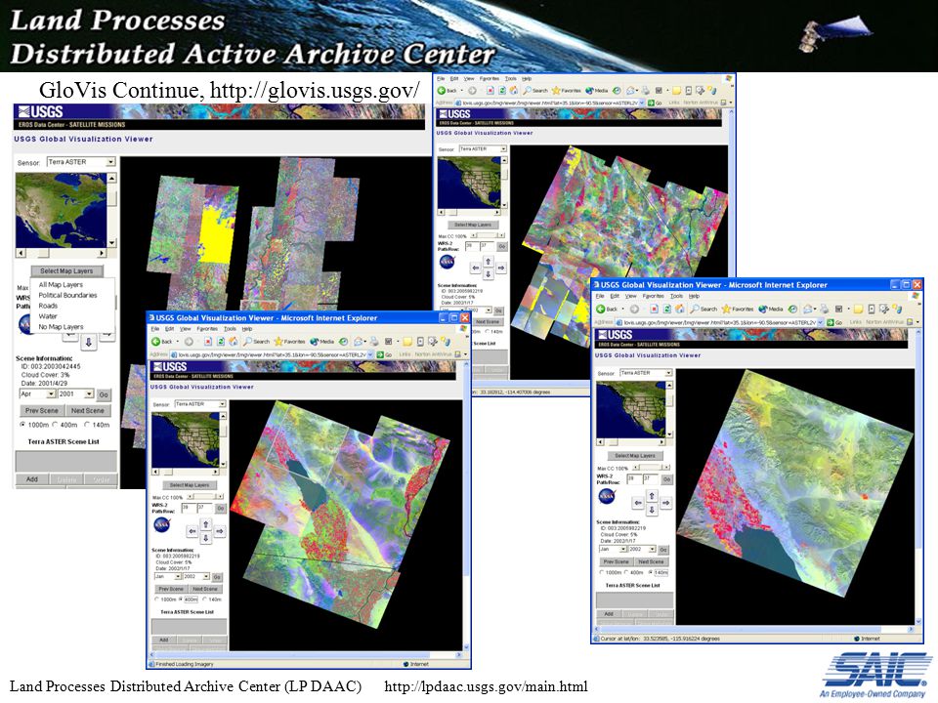
Task: Choose All Map Layers in leftmost popup menu
Action: point(61,284)
